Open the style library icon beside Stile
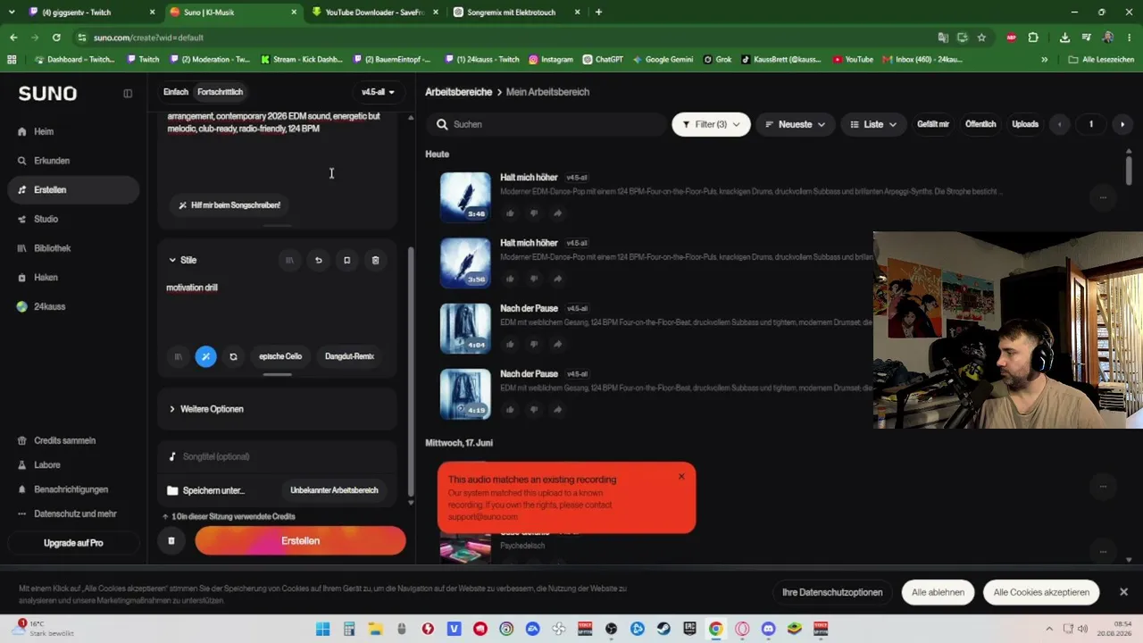1143x643 pixels. pos(289,260)
